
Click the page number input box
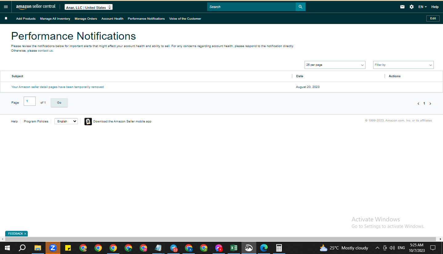click(x=30, y=101)
